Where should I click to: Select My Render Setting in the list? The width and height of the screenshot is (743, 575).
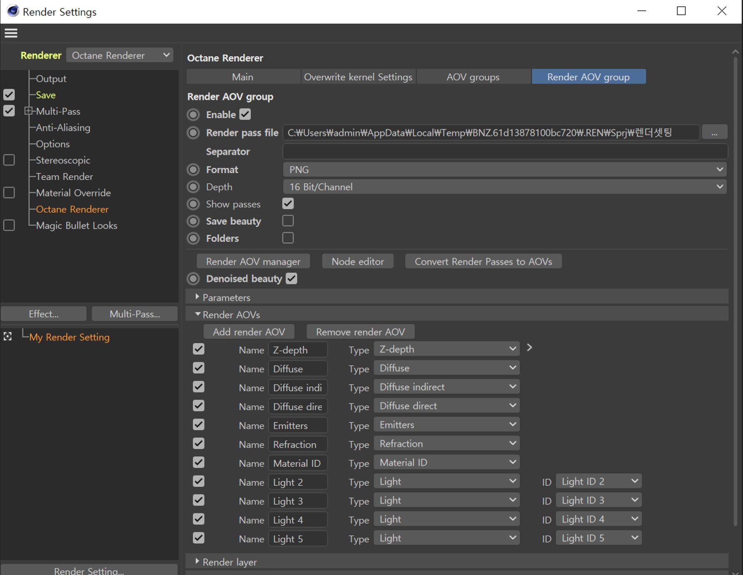[69, 337]
